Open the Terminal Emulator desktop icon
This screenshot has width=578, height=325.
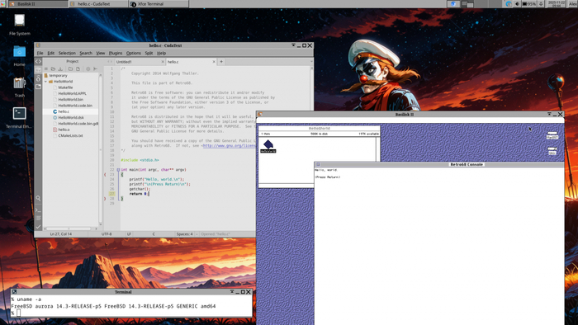(x=20, y=117)
